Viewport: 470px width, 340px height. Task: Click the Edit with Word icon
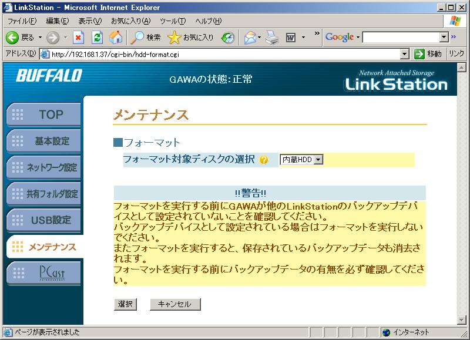291,38
